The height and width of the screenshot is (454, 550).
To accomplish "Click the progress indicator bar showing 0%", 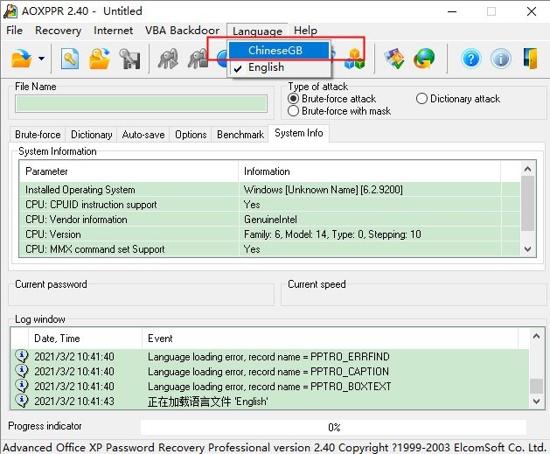I will (333, 427).
